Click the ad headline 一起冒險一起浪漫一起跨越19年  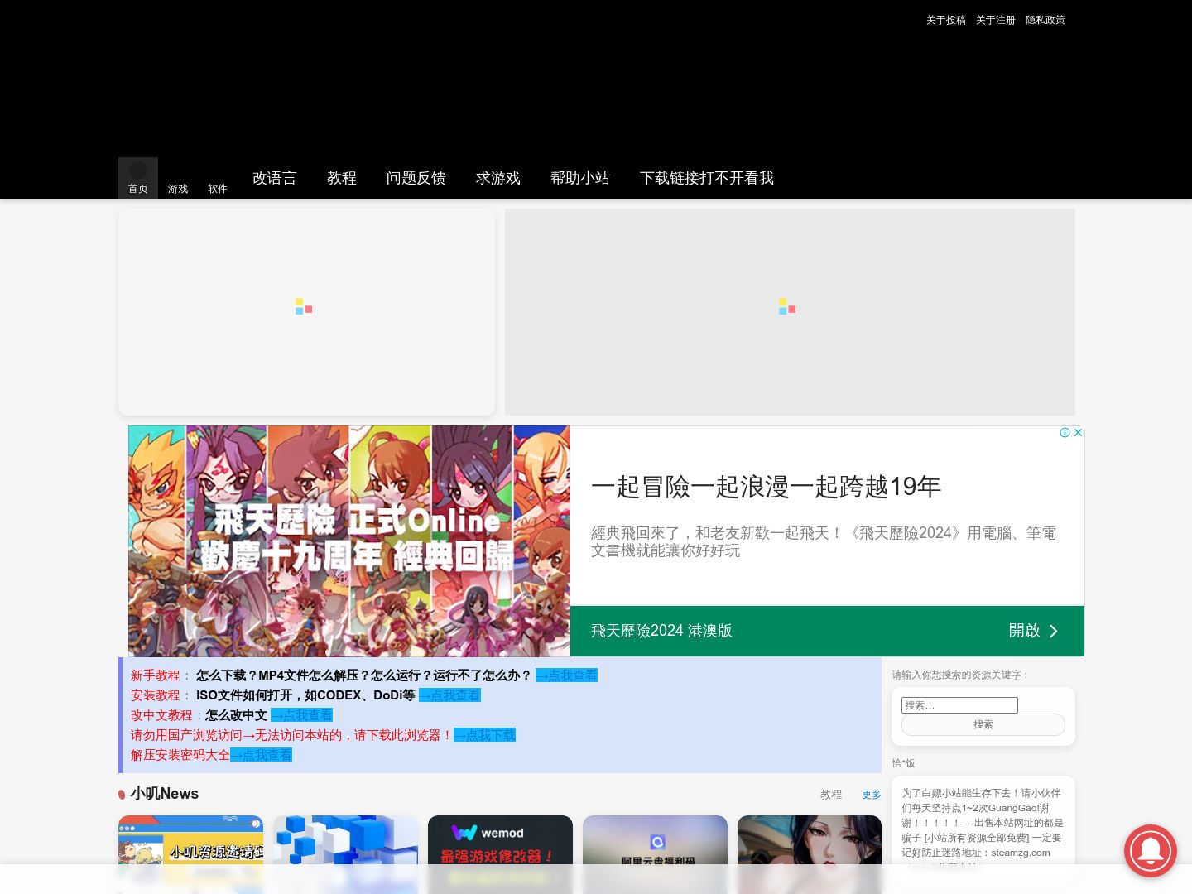[x=766, y=487]
